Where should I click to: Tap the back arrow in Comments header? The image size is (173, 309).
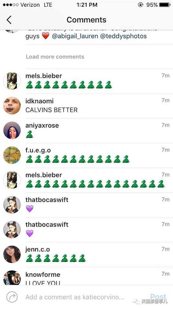(x=9, y=20)
